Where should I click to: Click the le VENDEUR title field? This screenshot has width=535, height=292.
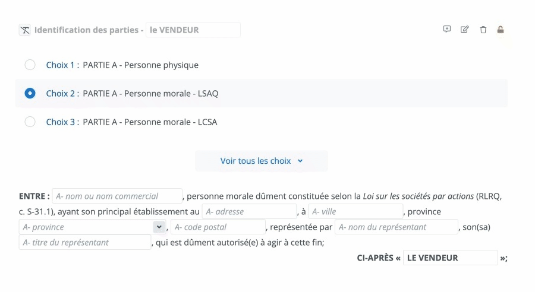point(193,30)
